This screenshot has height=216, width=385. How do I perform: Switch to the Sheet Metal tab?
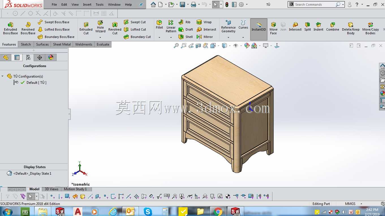click(x=62, y=44)
